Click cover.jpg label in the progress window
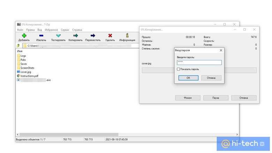Screen dimensions: 272x153 coord(146,63)
